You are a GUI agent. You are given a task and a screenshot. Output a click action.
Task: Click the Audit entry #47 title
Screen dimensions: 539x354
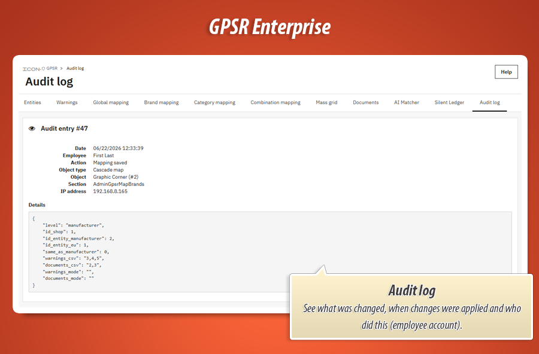(64, 129)
